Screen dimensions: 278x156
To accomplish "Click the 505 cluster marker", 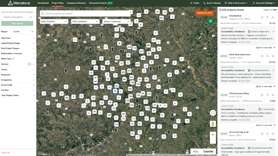I will click(x=149, y=45).
